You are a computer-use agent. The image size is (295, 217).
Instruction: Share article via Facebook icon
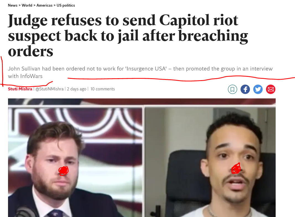245,89
